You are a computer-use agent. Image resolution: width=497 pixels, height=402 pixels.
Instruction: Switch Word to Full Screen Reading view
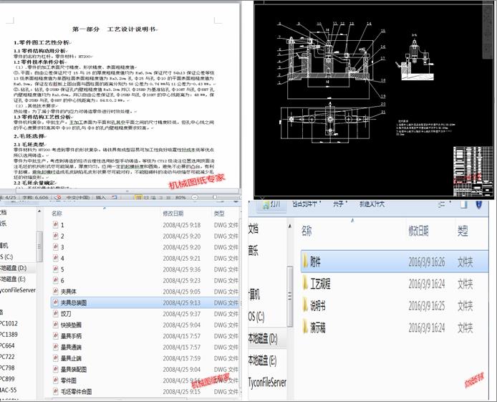coord(146,197)
